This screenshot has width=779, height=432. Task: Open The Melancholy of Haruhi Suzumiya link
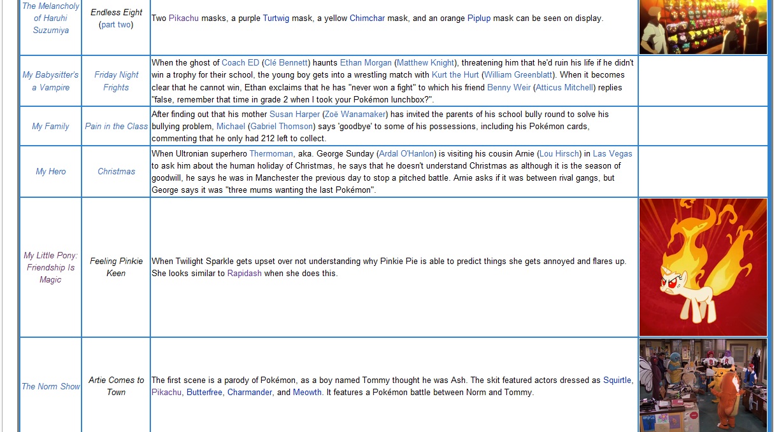click(x=50, y=18)
